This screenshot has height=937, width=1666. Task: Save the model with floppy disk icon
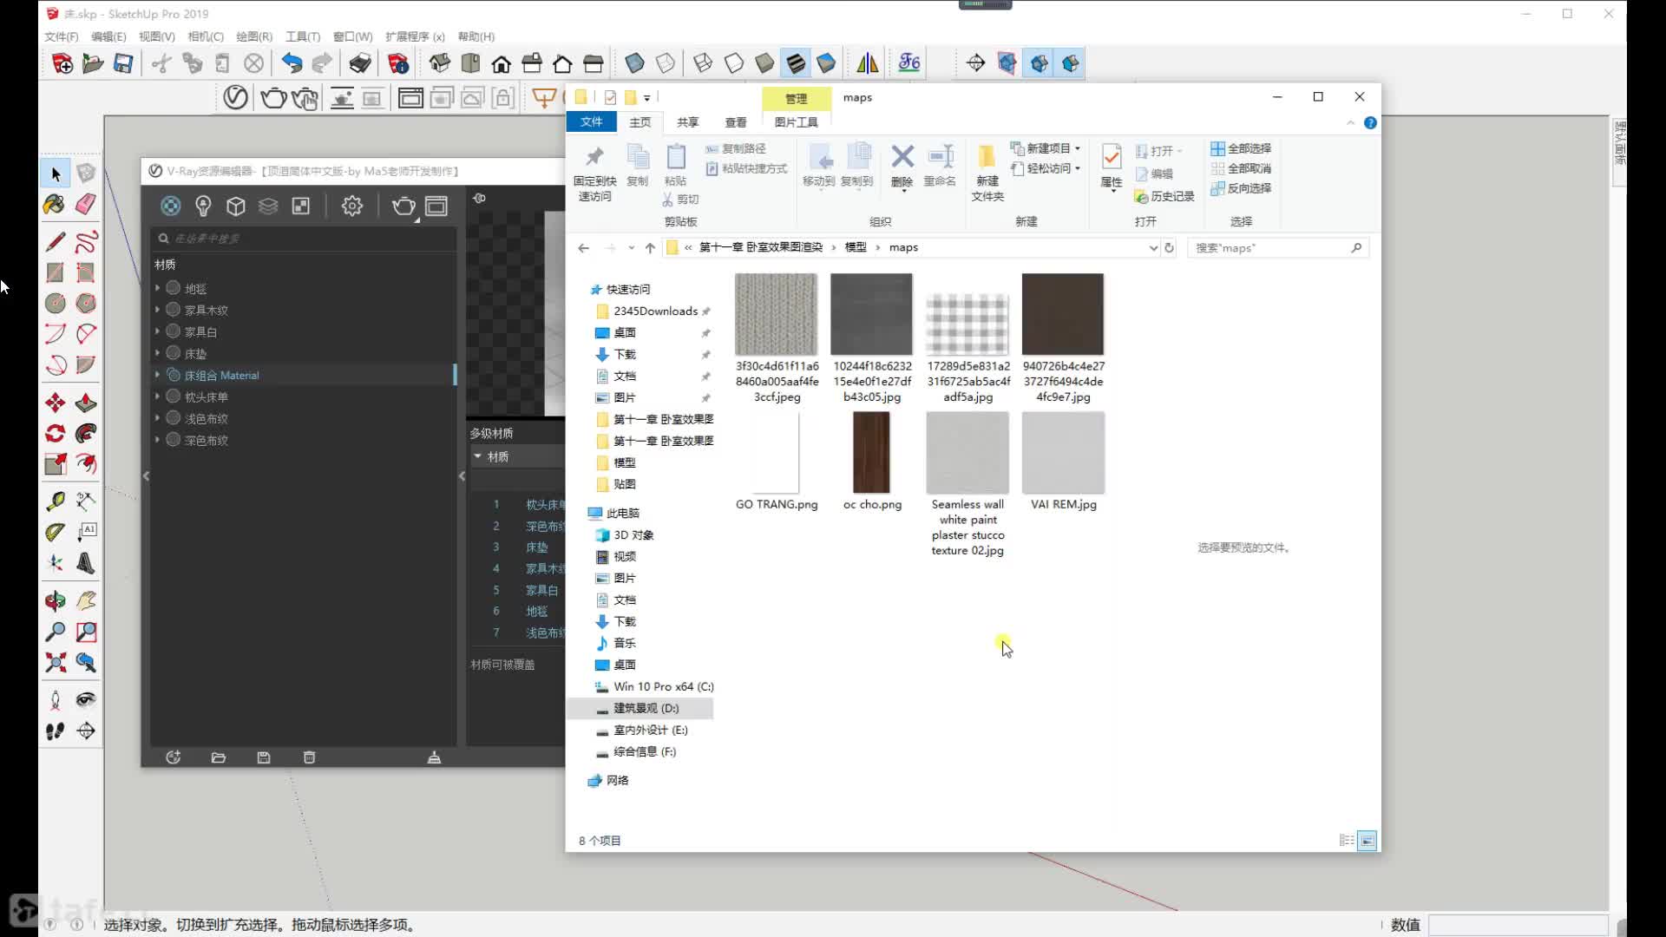tap(123, 62)
